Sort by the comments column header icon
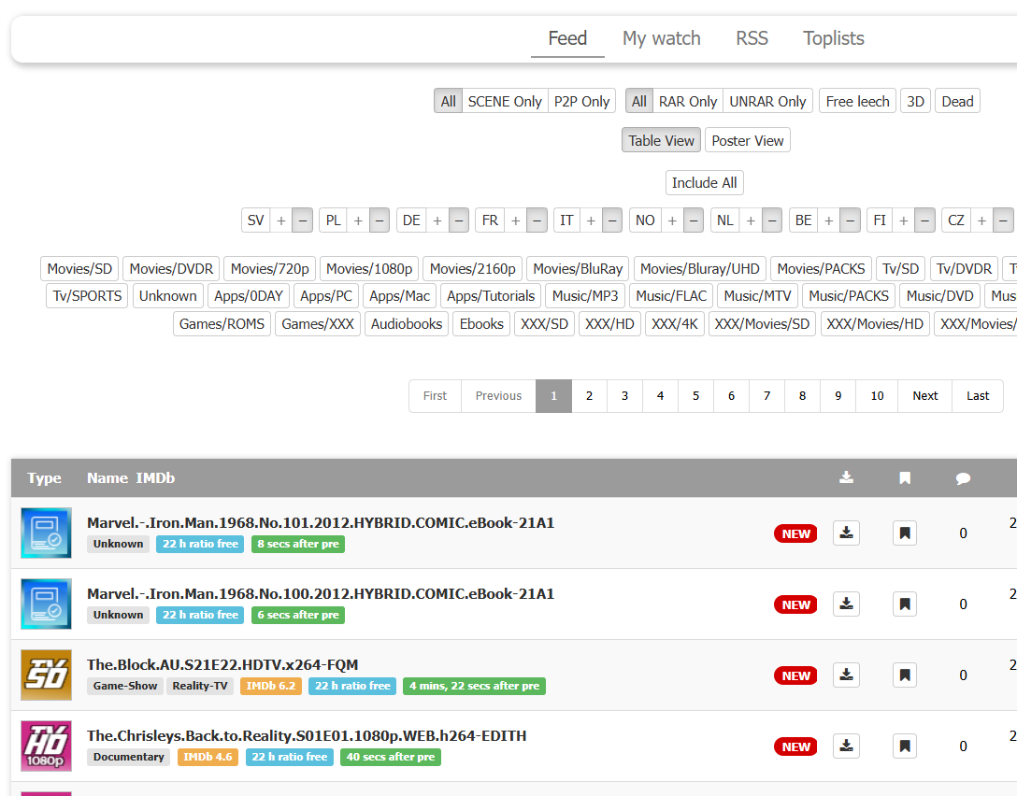Image resolution: width=1017 pixels, height=796 pixels. tap(963, 478)
